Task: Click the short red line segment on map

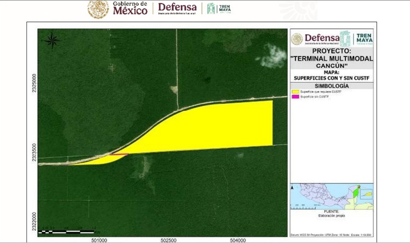Action: click(x=118, y=155)
